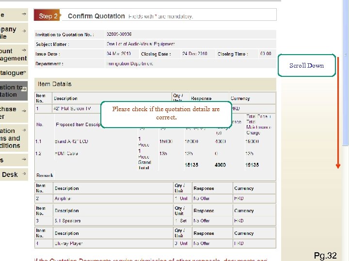Click HKD currency for Blu-ray Player

point(238,244)
